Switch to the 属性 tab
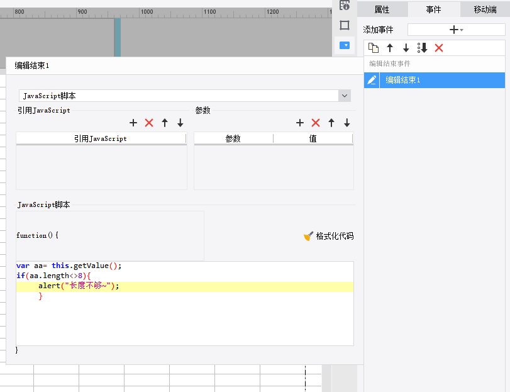 [382, 9]
